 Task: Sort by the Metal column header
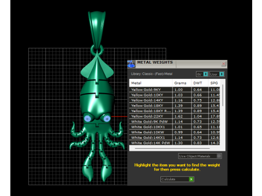[151, 83]
